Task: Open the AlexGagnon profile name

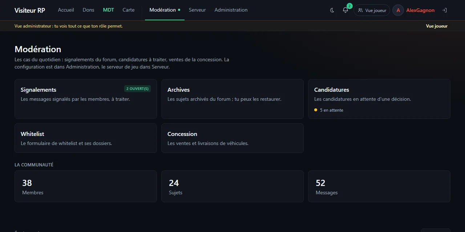Action: pyautogui.click(x=420, y=10)
